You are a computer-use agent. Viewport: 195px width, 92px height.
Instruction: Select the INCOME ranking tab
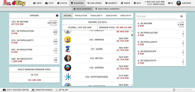pos(68,16)
